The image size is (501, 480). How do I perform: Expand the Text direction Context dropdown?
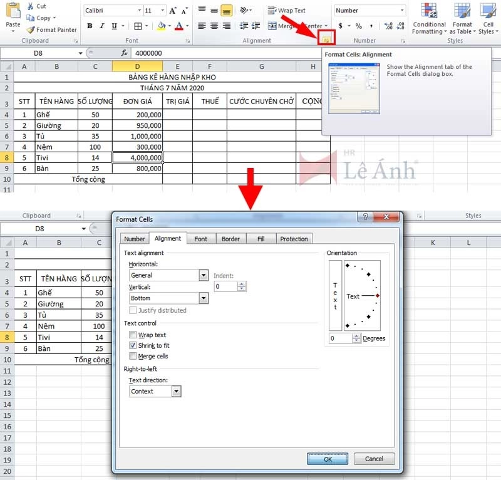176,391
